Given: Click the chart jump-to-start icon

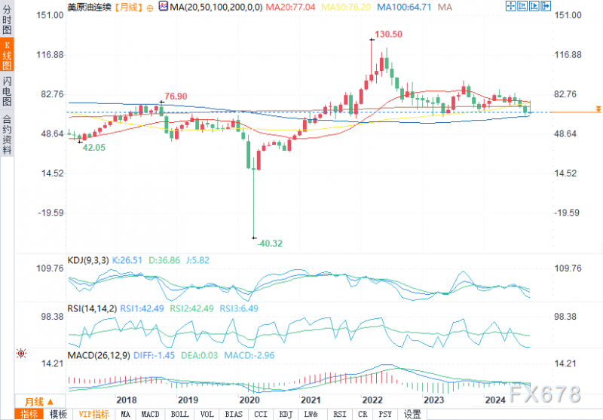Looking at the screenshot, I should tap(522, 6).
